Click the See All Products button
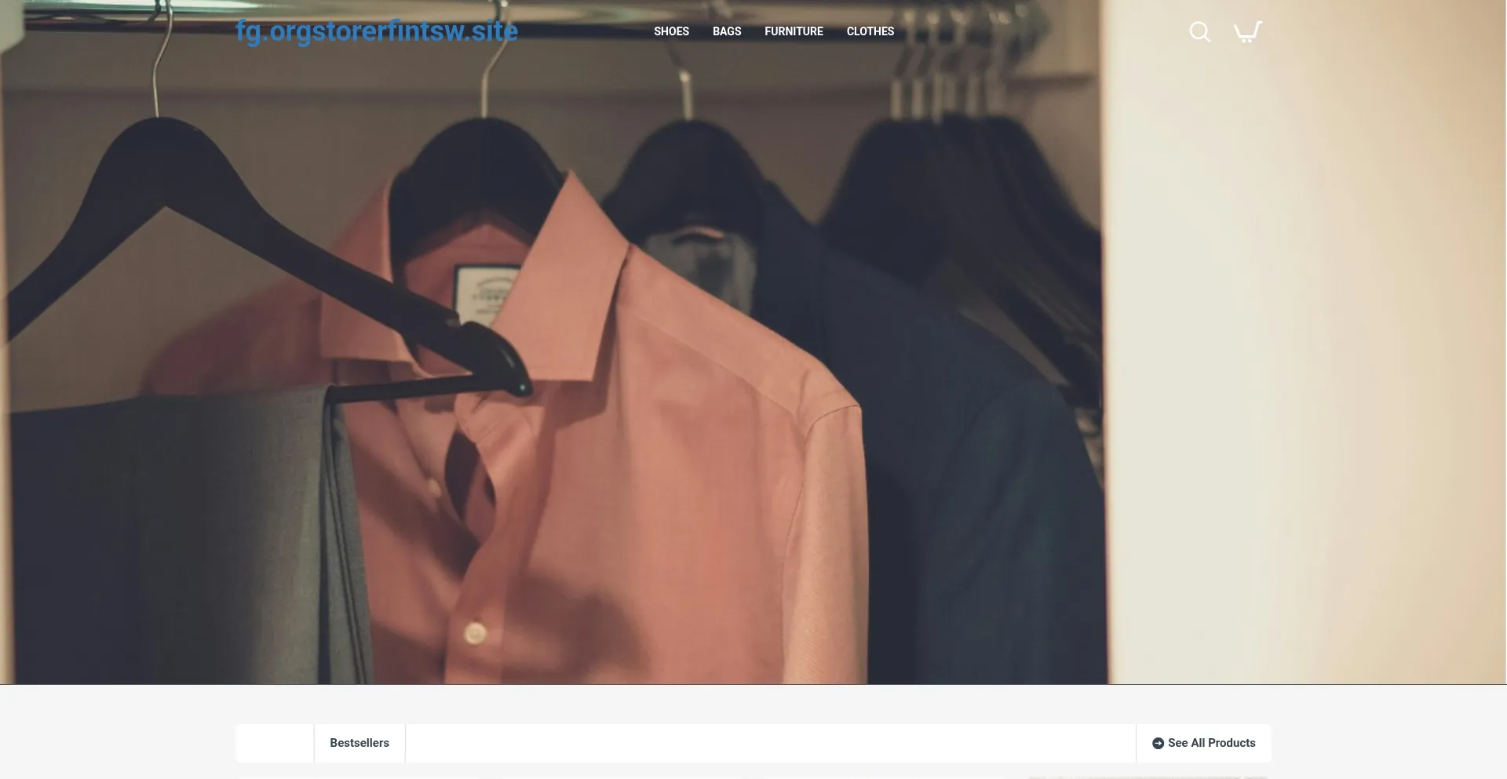 [x=1203, y=743]
